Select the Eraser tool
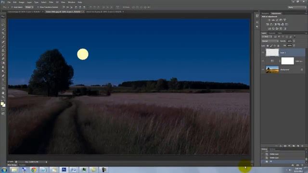The height and width of the screenshot is (173, 308). [x=3, y=59]
